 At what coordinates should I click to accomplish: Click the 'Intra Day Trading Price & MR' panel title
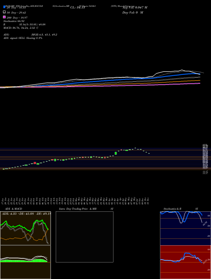pos(78,209)
